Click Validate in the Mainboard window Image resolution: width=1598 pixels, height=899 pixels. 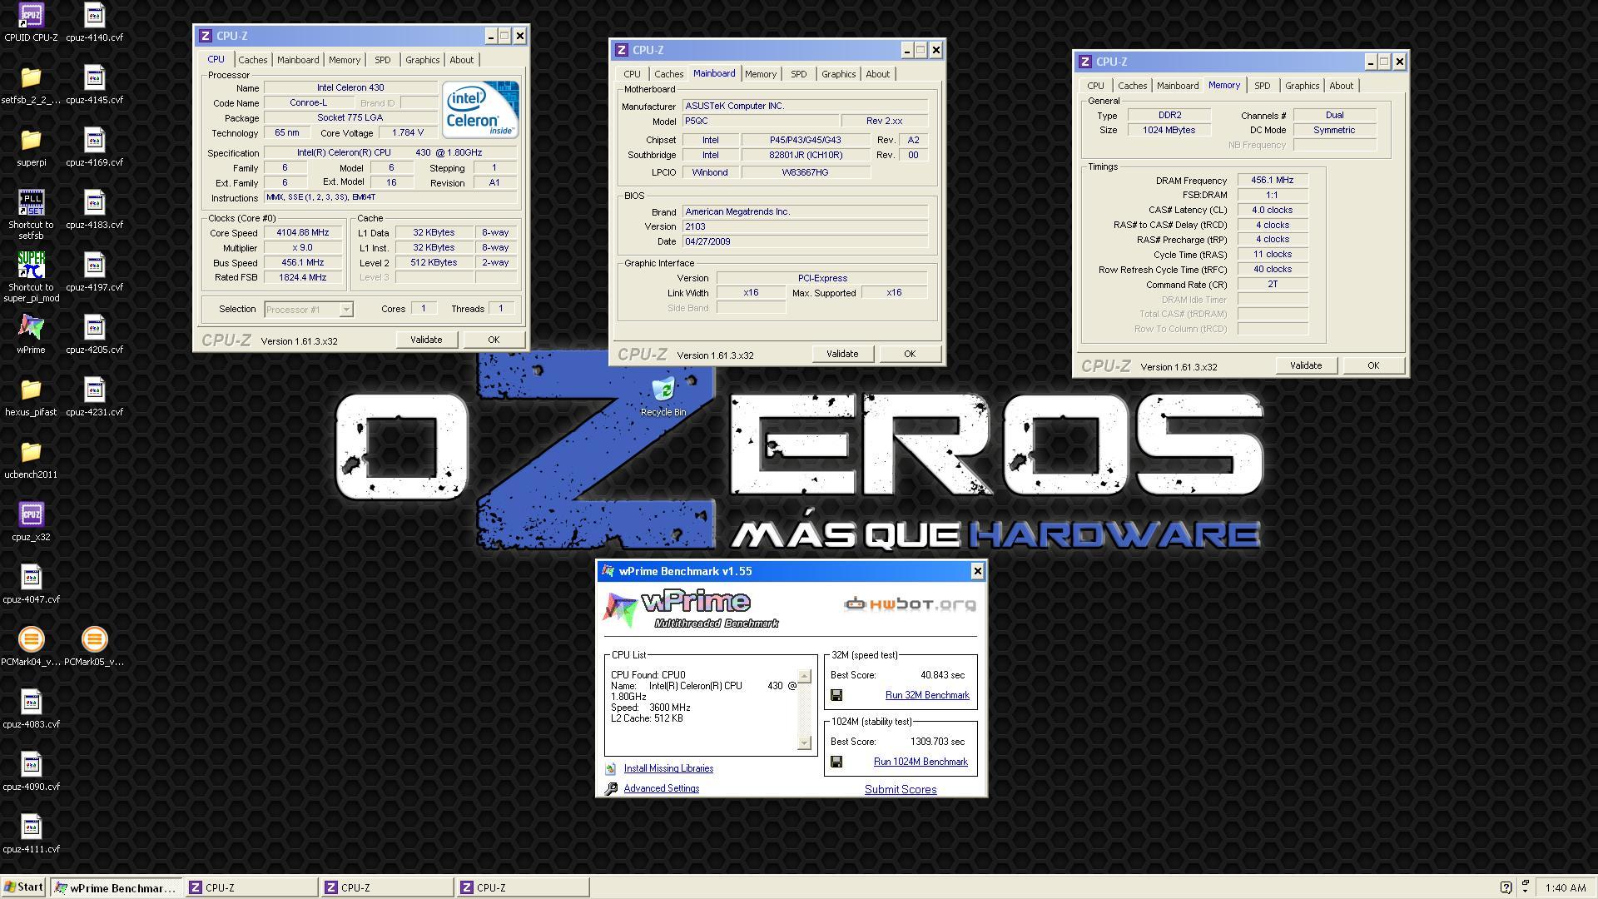click(x=842, y=354)
